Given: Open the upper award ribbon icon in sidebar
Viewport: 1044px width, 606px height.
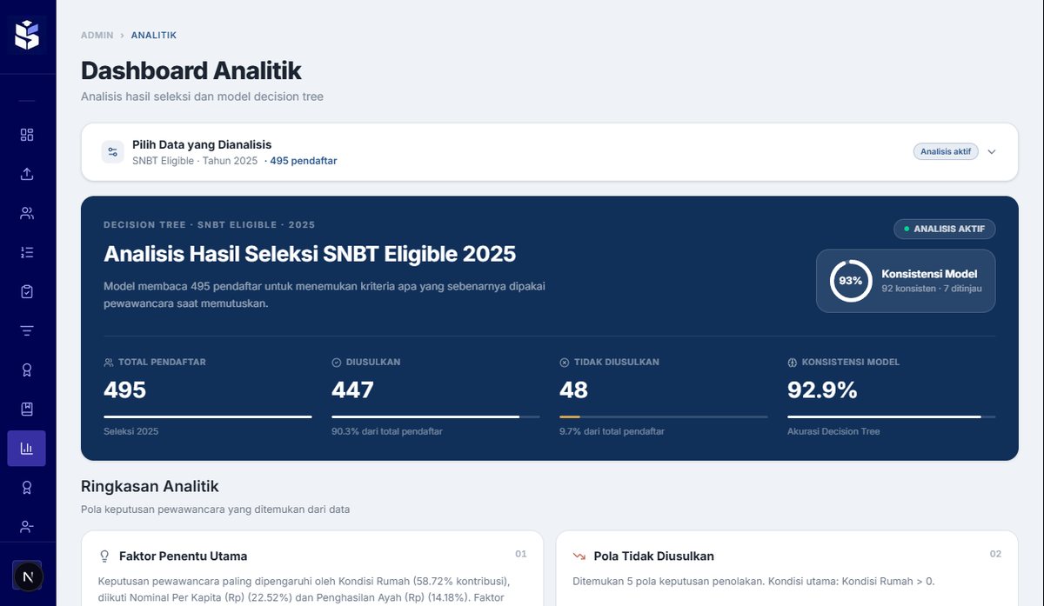Looking at the screenshot, I should tap(27, 370).
